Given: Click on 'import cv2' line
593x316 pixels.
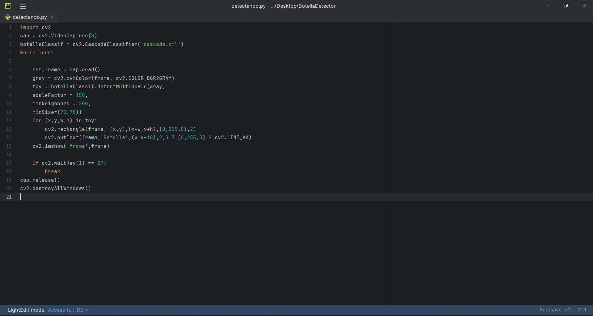Looking at the screenshot, I should pyautogui.click(x=36, y=27).
